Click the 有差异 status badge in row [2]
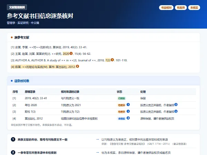207x155 pixels. [x=121, y=105]
